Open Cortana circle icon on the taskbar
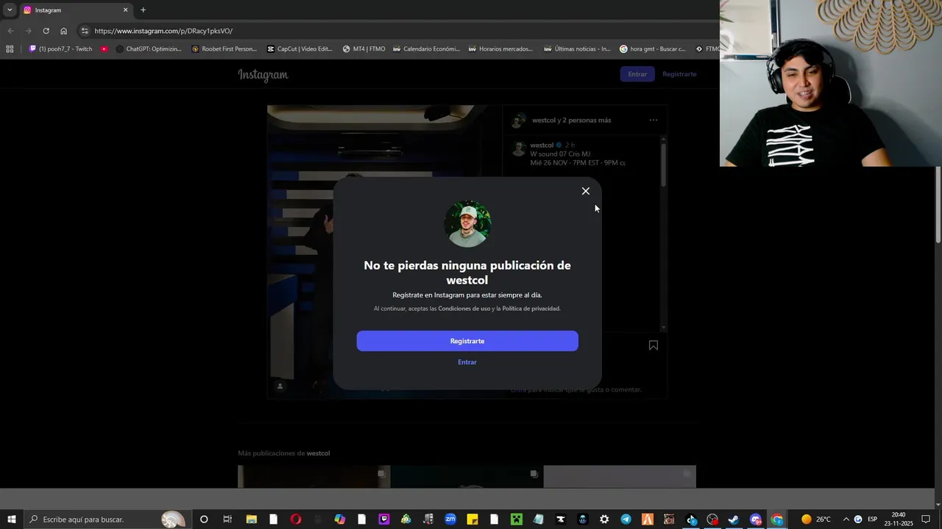Image resolution: width=942 pixels, height=529 pixels. point(204,519)
